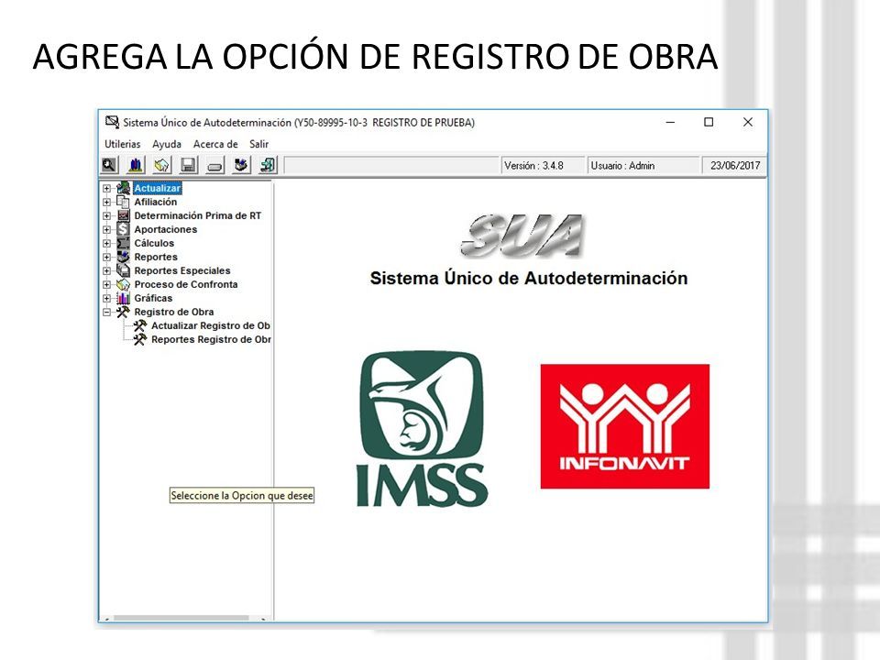
Task: Click the SUA app icon in title bar
Action: (x=112, y=122)
